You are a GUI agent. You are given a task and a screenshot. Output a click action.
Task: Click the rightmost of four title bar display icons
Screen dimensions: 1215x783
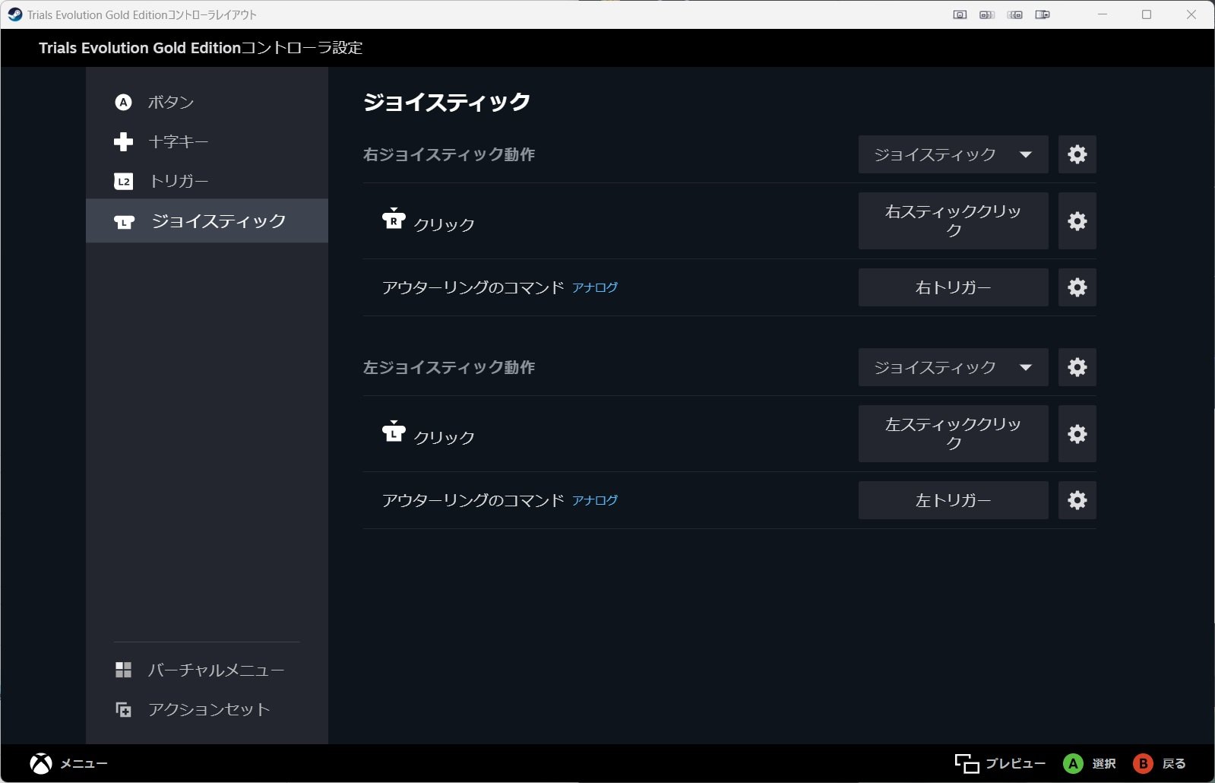[x=1043, y=14]
